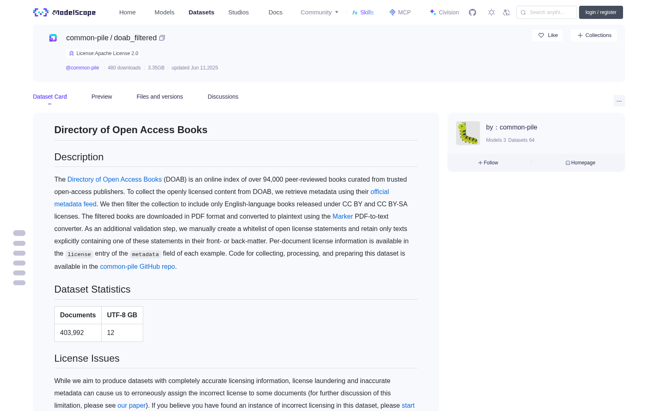This screenshot has width=658, height=411.
Task: Click 'Models 3' under common-pile
Action: [x=496, y=140]
